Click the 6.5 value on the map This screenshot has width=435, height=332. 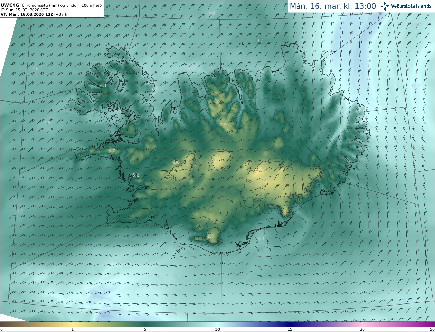(261, 40)
